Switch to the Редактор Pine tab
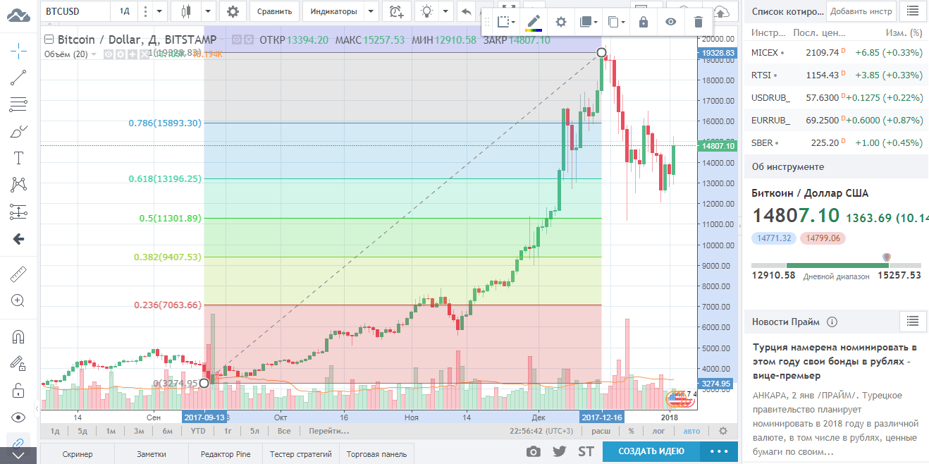 point(226,454)
